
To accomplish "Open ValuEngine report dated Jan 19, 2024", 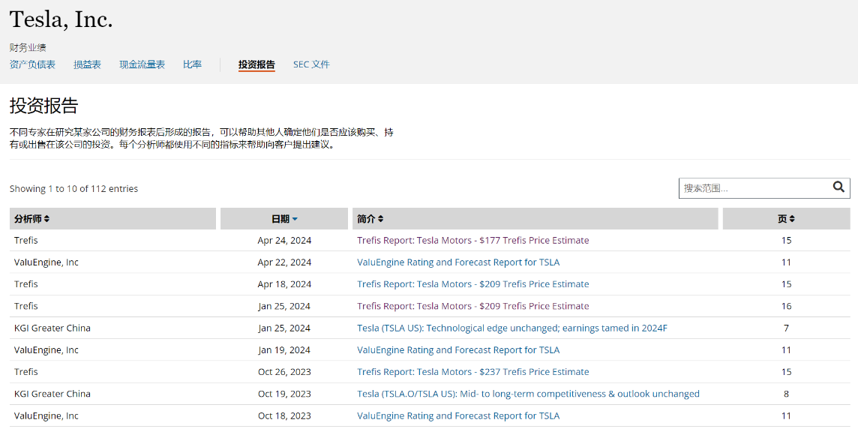I will (458, 349).
